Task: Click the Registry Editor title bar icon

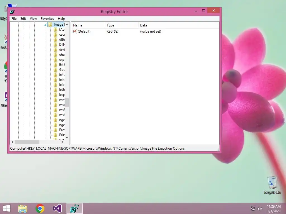Action: 12,12
